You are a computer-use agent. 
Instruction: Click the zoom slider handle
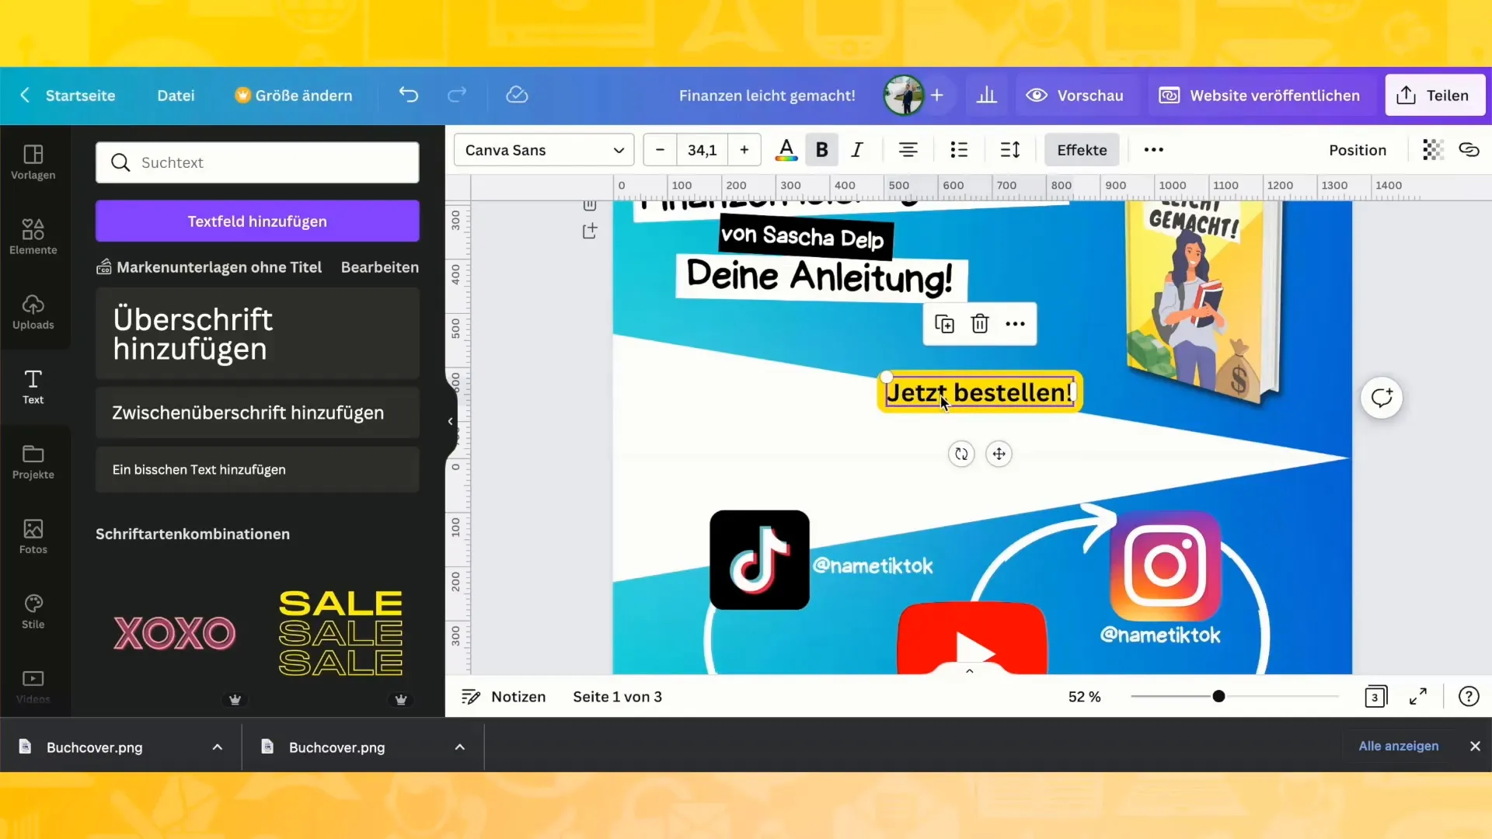pyautogui.click(x=1218, y=696)
